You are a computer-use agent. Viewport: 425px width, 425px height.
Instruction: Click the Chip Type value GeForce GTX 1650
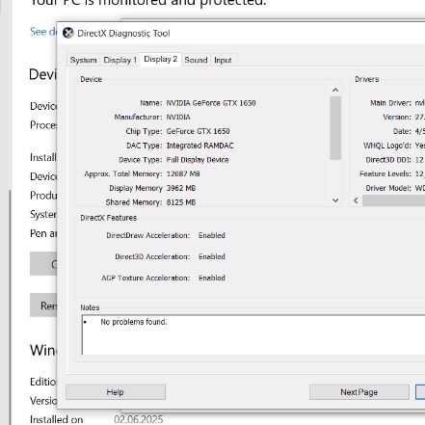(x=198, y=131)
